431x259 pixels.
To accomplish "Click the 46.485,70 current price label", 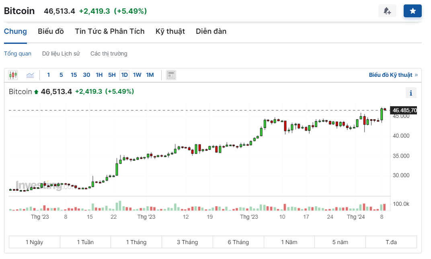I will pos(404,110).
